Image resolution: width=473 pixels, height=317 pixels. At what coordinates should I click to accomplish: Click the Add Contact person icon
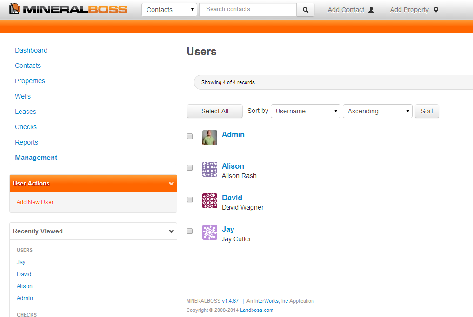371,10
